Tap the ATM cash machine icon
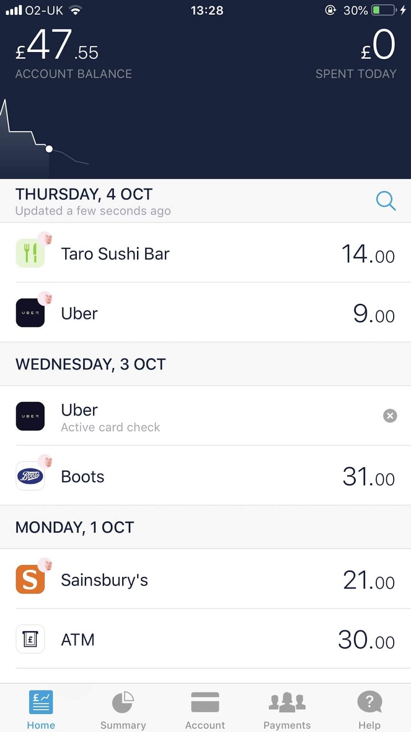 click(x=30, y=639)
